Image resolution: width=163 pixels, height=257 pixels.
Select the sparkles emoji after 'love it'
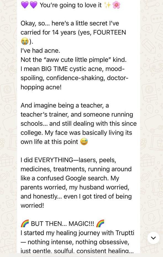(108, 5)
